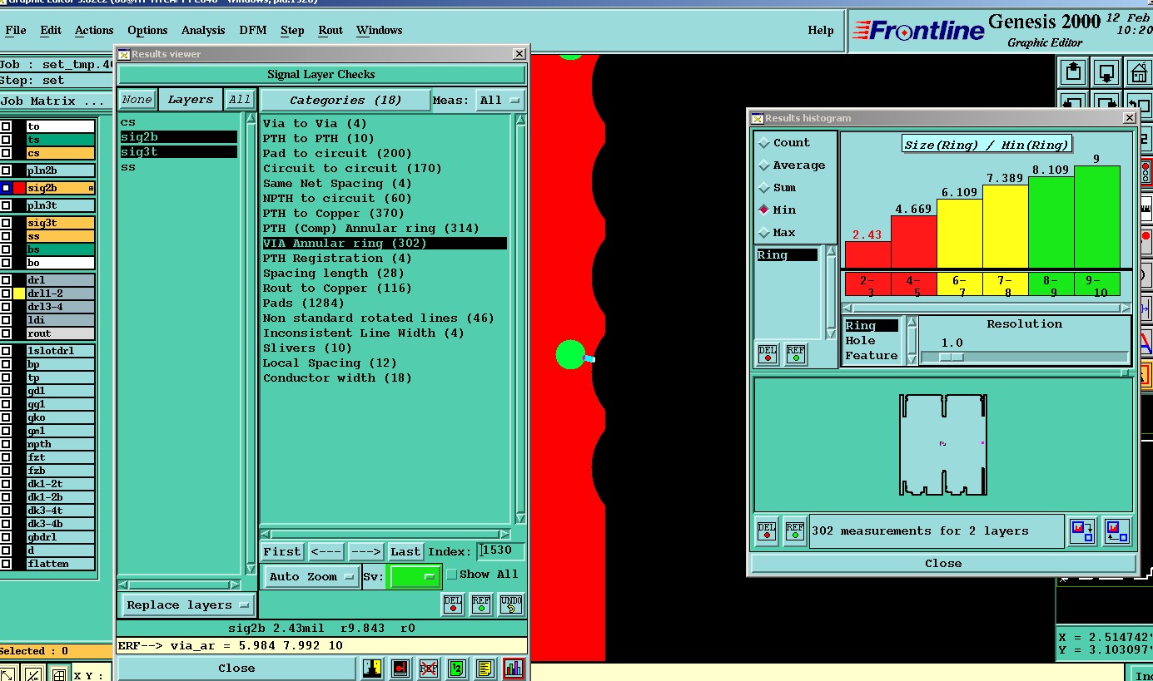Select All layers button
Screen dimensions: 1153x681
[240, 100]
